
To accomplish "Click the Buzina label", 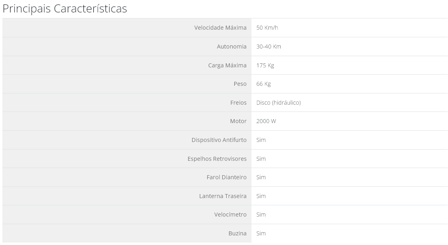I will 237,233.
